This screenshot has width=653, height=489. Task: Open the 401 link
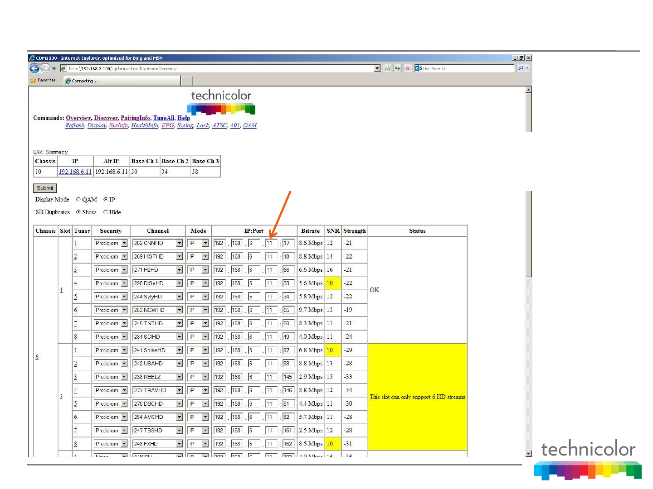(235, 125)
